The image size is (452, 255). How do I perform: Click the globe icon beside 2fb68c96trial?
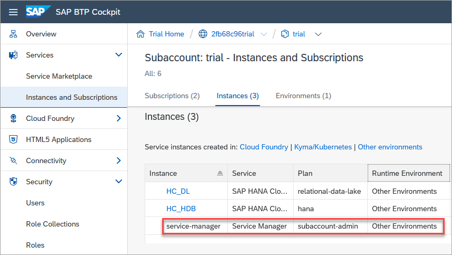[x=203, y=34]
